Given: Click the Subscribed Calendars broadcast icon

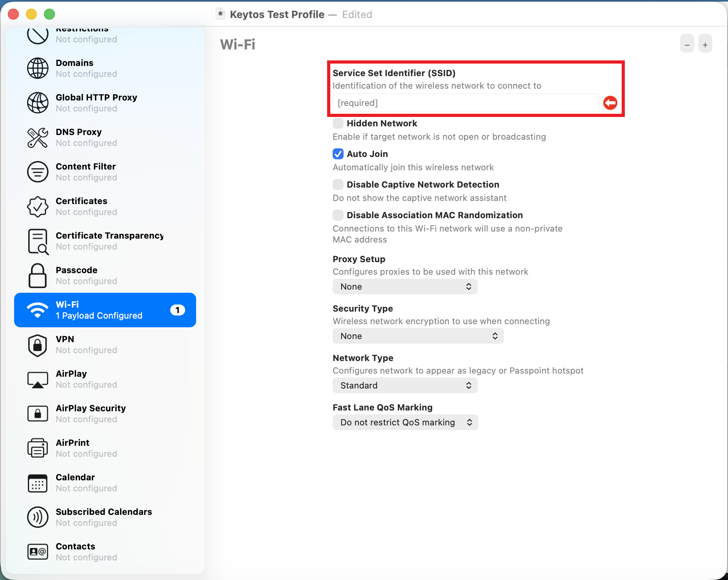Looking at the screenshot, I should click(38, 517).
